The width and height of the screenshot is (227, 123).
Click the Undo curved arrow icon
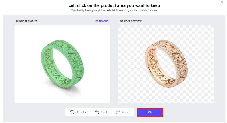[x=97, y=112]
